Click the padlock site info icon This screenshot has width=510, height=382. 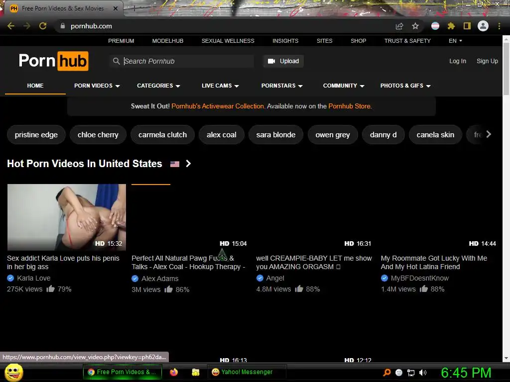63,26
